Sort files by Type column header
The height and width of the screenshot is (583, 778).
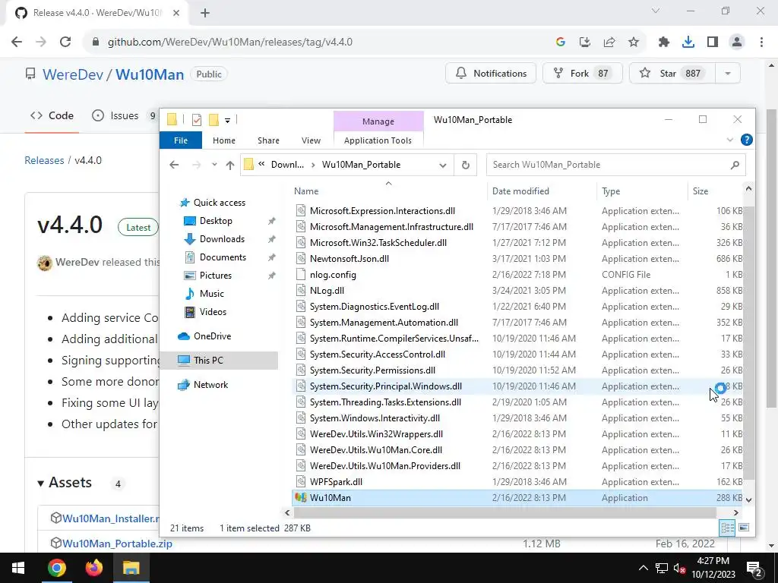pyautogui.click(x=642, y=191)
